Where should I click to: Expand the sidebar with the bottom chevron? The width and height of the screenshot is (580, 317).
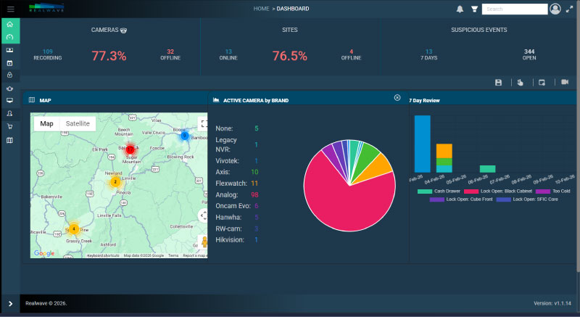tap(10, 303)
